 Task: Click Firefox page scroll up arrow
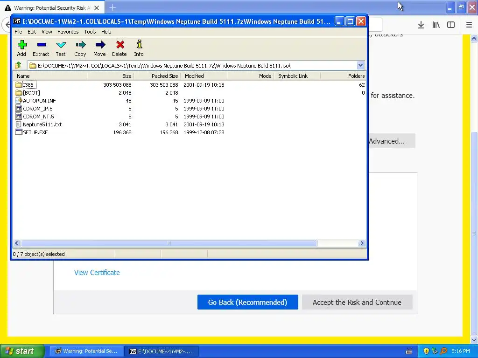pyautogui.click(x=474, y=38)
